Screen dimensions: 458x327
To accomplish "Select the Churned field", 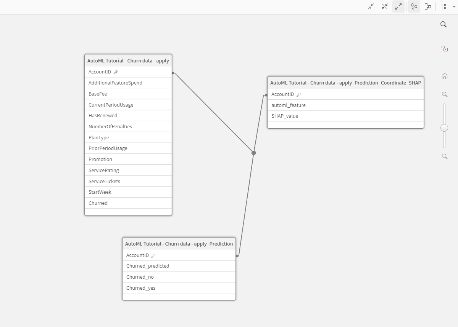I will 128,203.
